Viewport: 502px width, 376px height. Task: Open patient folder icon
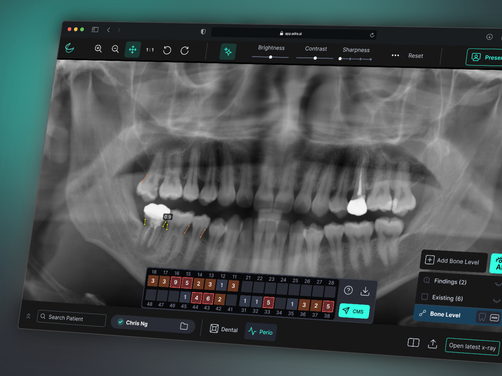[x=184, y=326]
